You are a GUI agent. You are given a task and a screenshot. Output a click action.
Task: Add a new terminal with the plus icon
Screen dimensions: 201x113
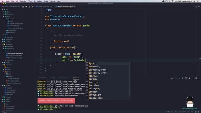point(182,78)
